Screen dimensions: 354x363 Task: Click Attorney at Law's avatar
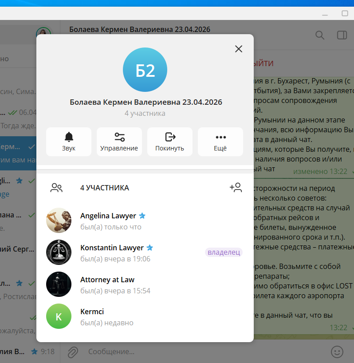pyautogui.click(x=59, y=284)
